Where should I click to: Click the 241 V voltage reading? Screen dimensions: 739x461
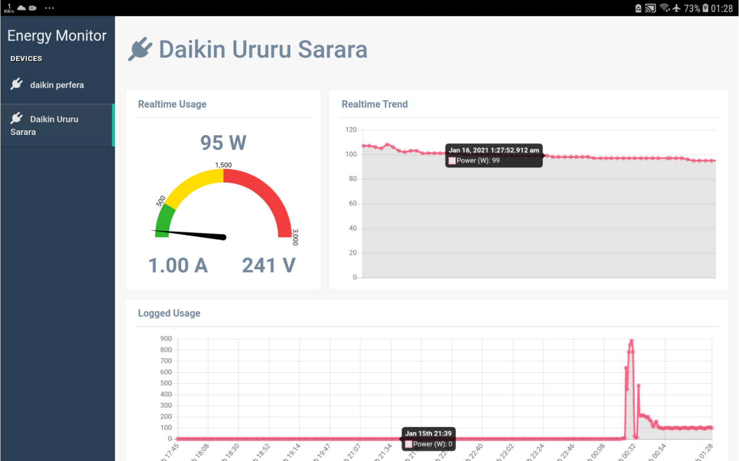tap(269, 266)
